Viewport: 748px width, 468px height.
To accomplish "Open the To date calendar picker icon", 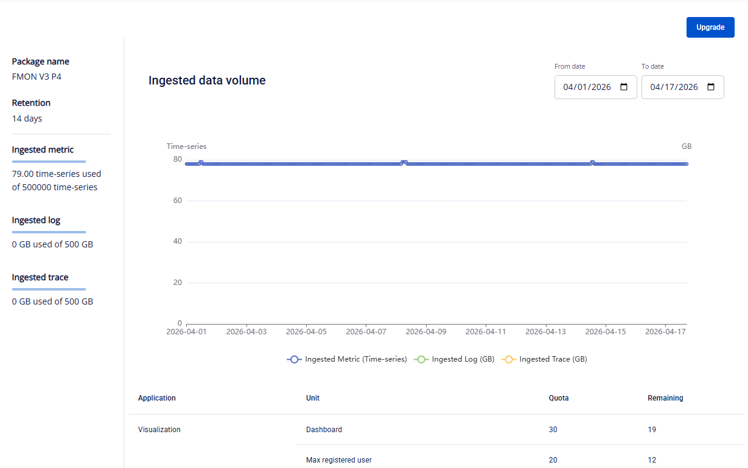I will pyautogui.click(x=711, y=87).
